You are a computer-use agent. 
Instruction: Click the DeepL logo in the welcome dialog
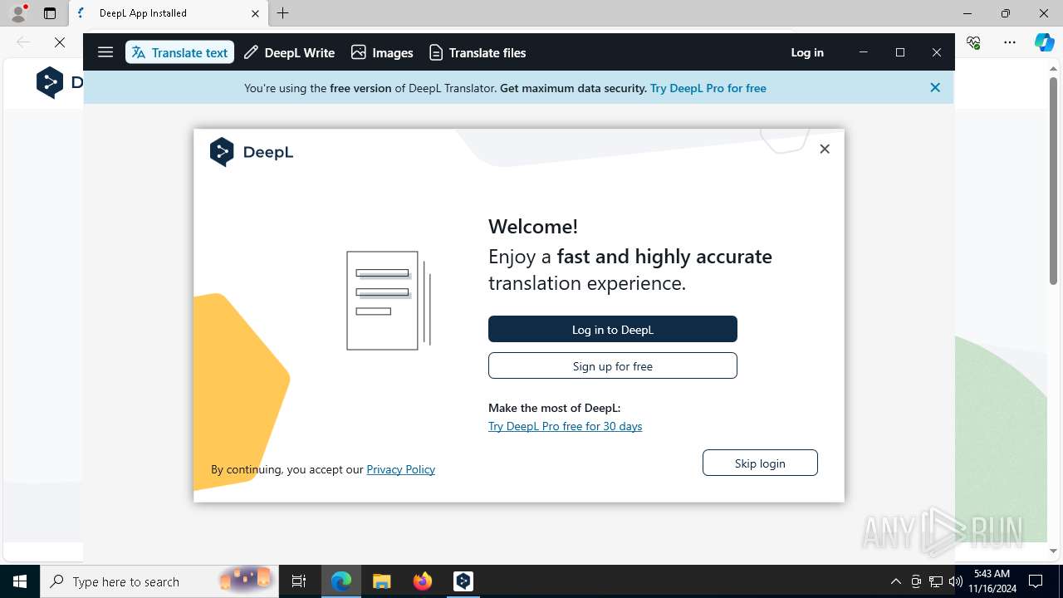click(252, 152)
